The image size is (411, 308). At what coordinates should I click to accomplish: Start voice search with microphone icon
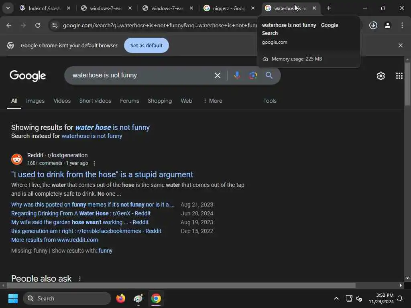[237, 75]
